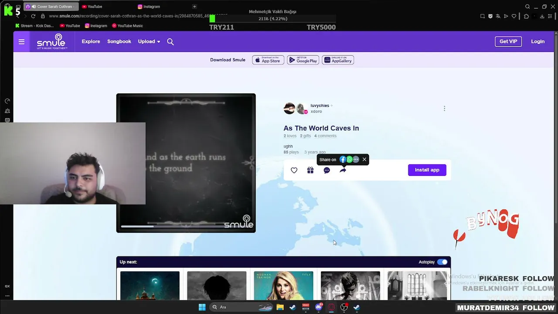558x314 pixels.
Task: Open the Songbook menu item
Action: click(x=119, y=42)
